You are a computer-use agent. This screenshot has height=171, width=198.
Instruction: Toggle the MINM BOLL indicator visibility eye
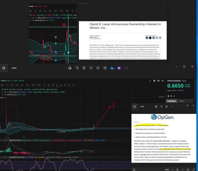33,18
